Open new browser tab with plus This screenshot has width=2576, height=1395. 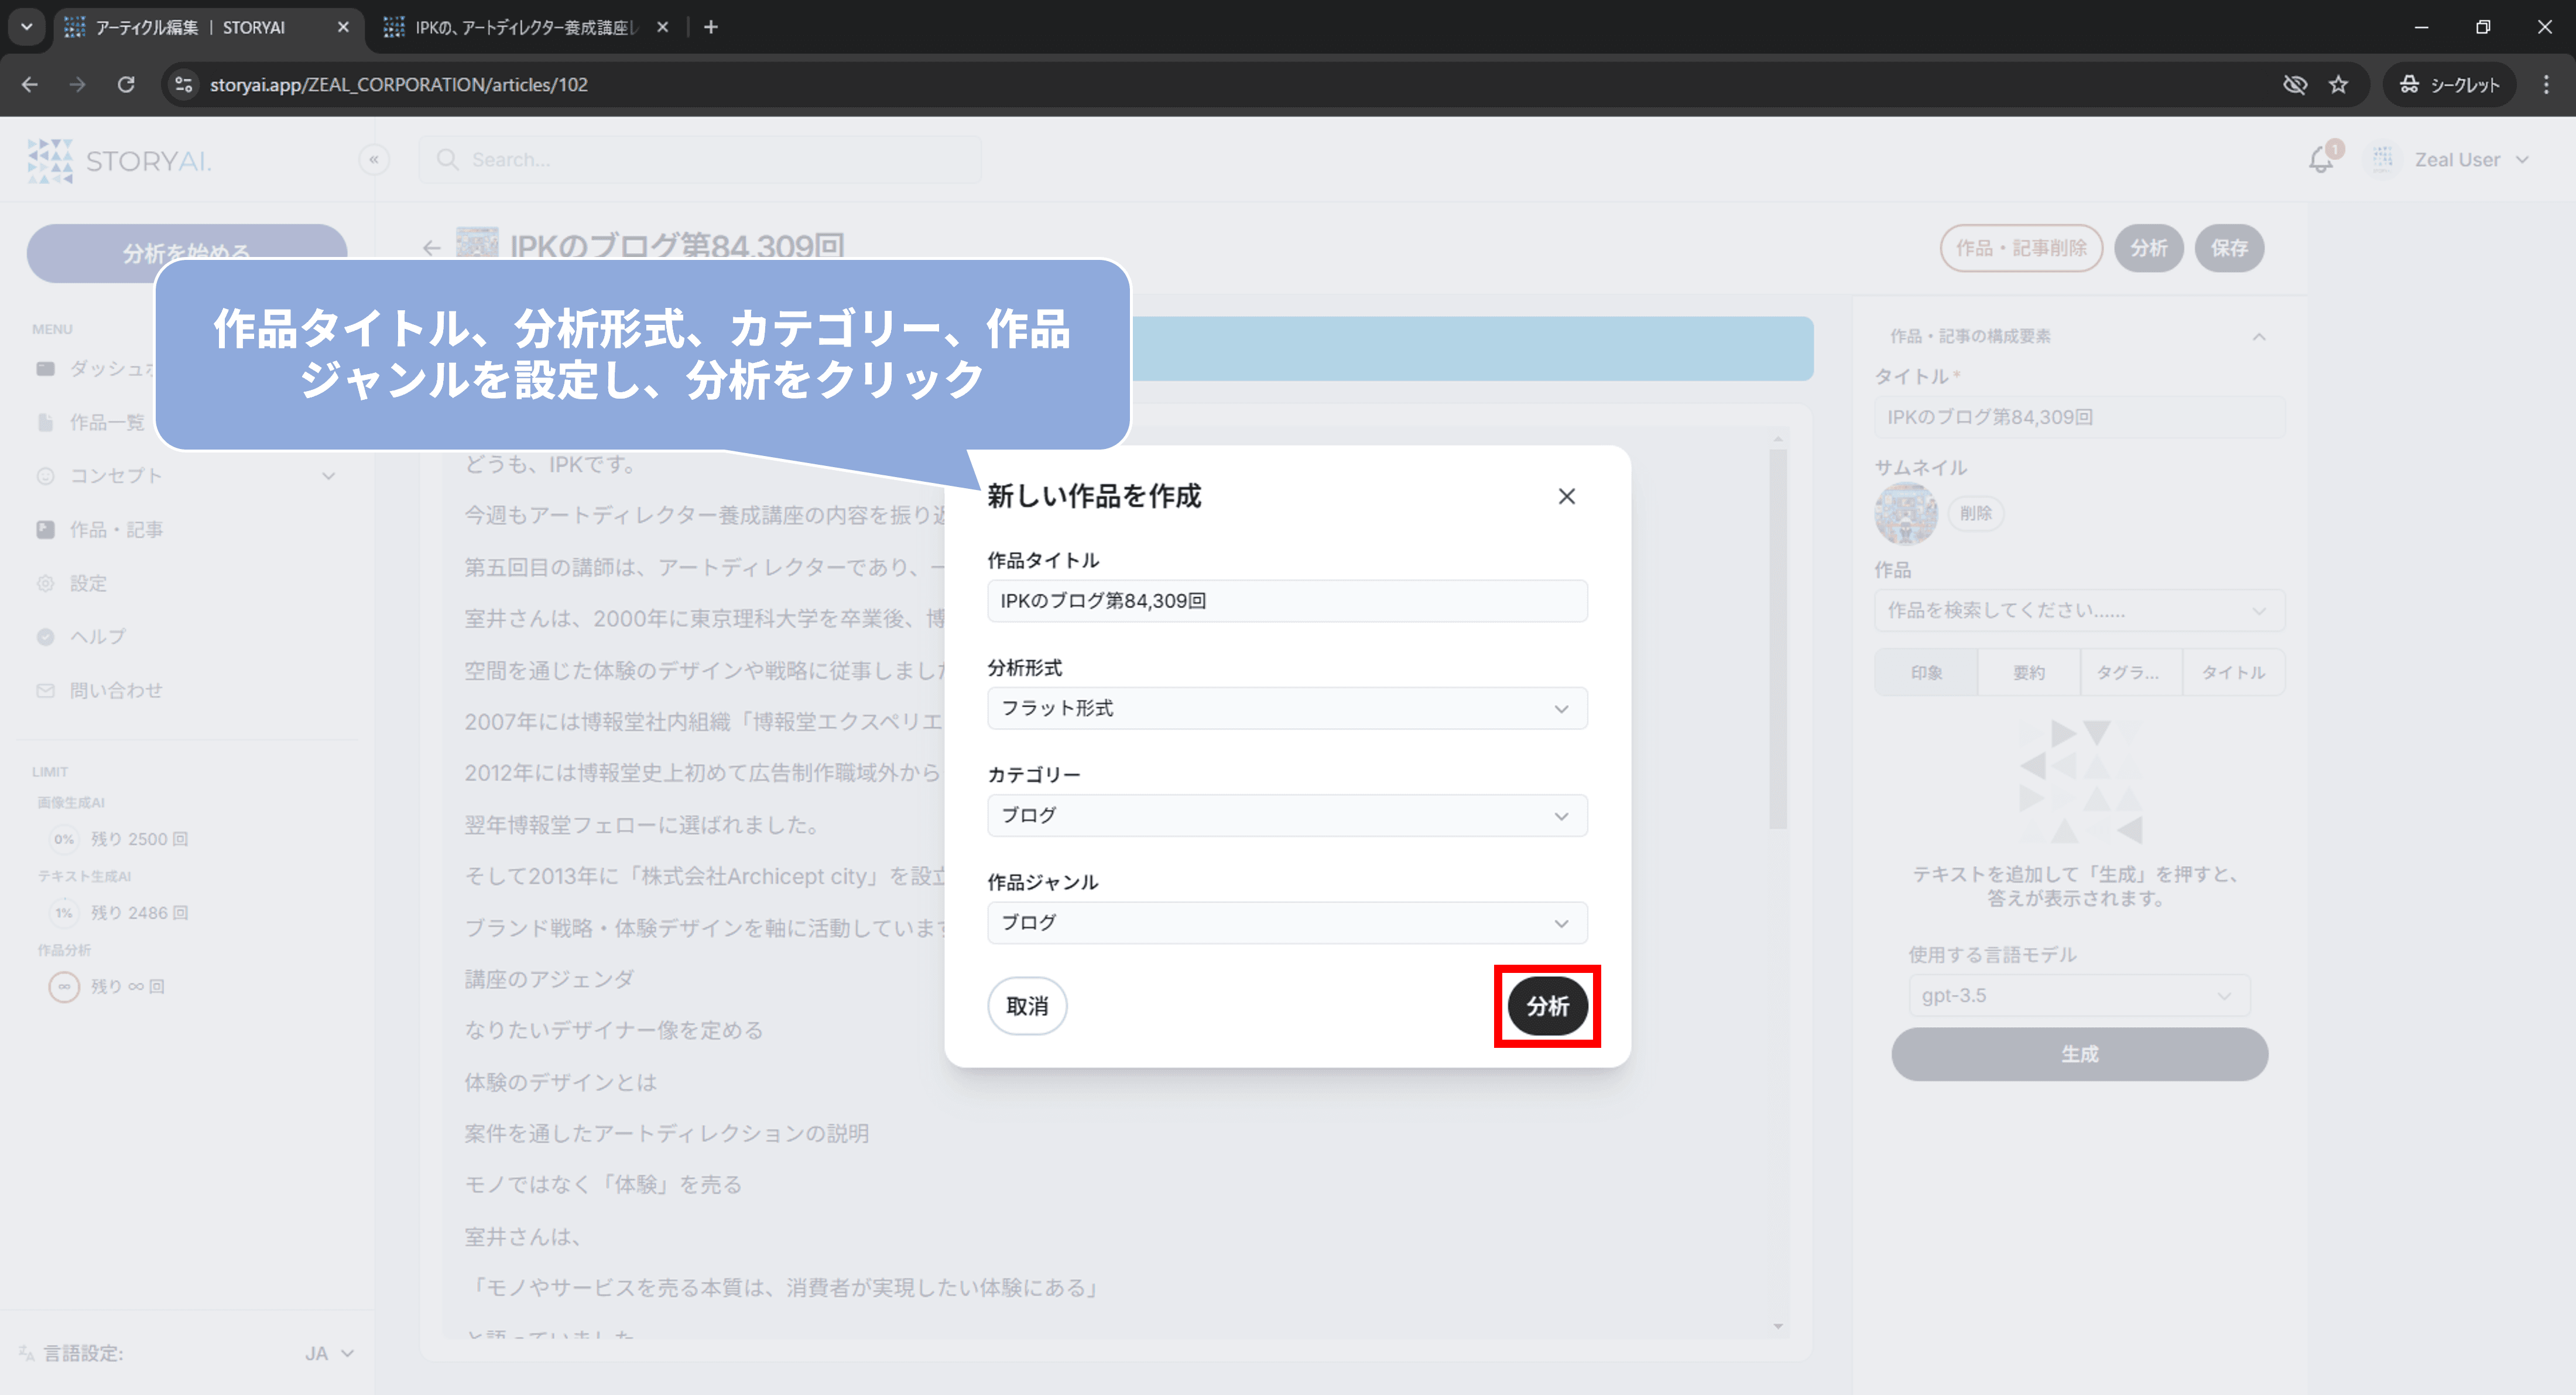pyautogui.click(x=711, y=27)
